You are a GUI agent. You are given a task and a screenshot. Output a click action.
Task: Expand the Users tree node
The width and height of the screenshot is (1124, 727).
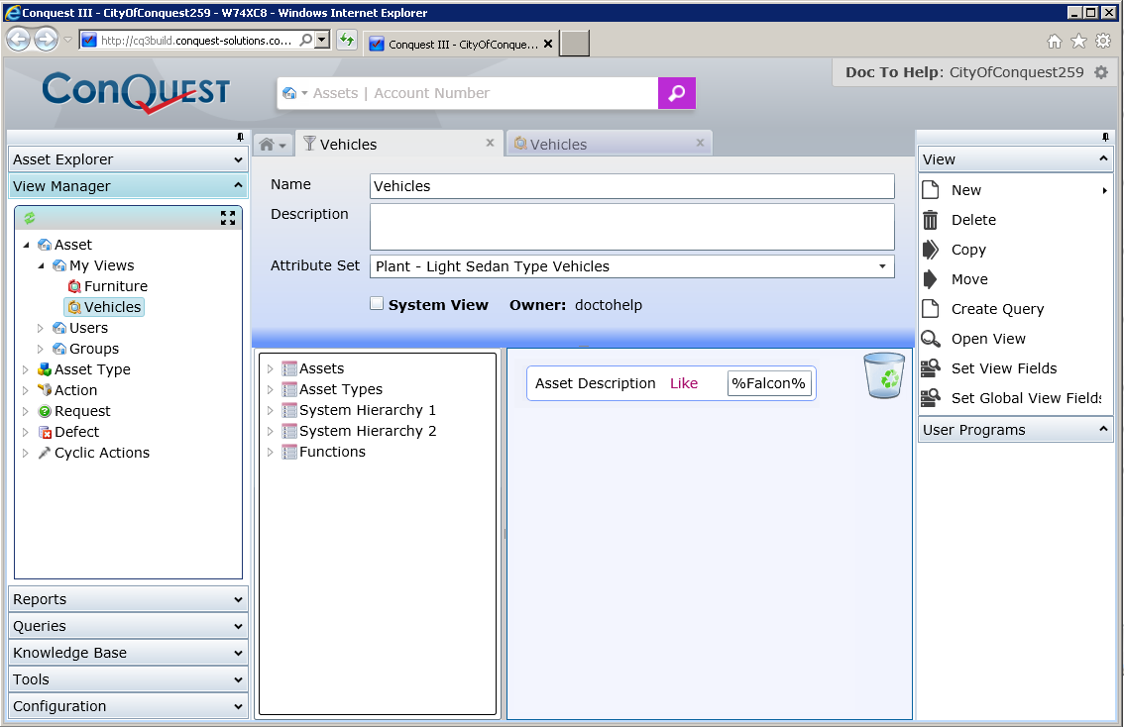(x=40, y=328)
